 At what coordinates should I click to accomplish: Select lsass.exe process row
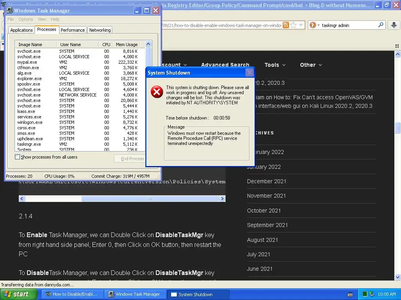(x=80, y=111)
